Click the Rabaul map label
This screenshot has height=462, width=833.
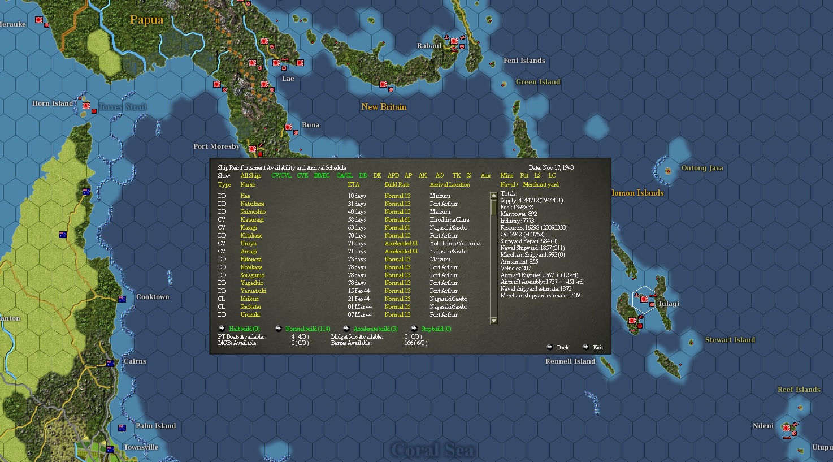point(429,46)
